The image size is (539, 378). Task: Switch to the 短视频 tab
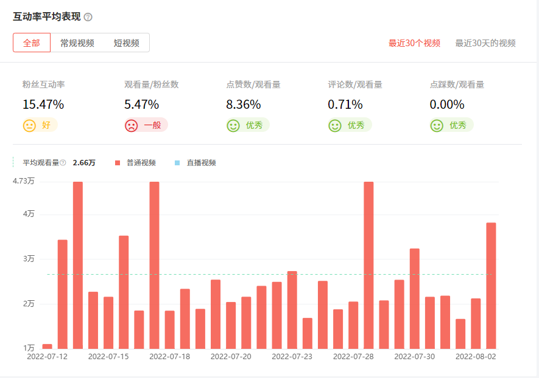coord(126,43)
